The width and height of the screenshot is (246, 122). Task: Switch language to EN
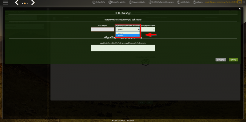pyautogui.click(x=244, y=2)
